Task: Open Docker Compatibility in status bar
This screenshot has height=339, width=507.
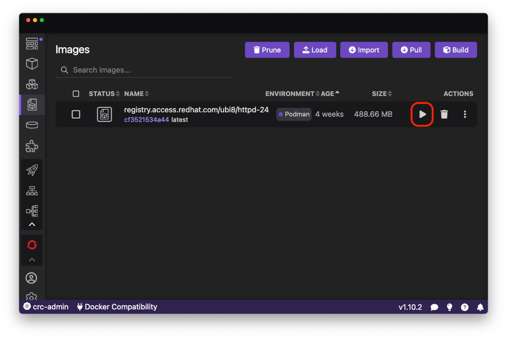Action: coord(117,307)
